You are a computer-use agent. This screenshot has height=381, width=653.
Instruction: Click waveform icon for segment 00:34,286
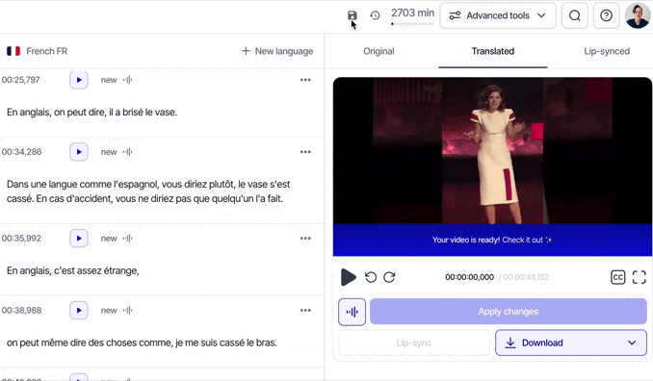click(x=127, y=152)
